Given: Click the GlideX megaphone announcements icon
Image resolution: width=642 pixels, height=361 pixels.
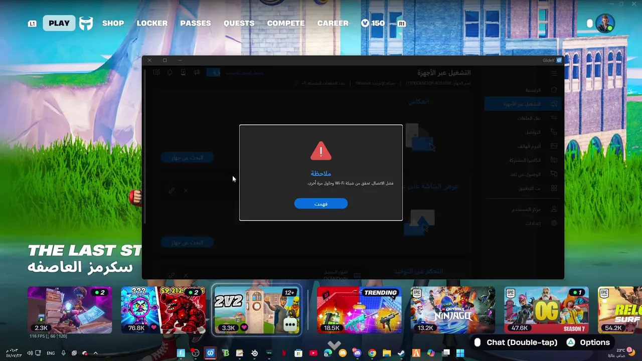Looking at the screenshot, I should point(196,73).
